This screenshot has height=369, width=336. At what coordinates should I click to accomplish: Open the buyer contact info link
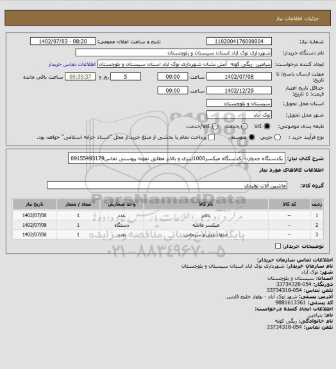point(72,65)
